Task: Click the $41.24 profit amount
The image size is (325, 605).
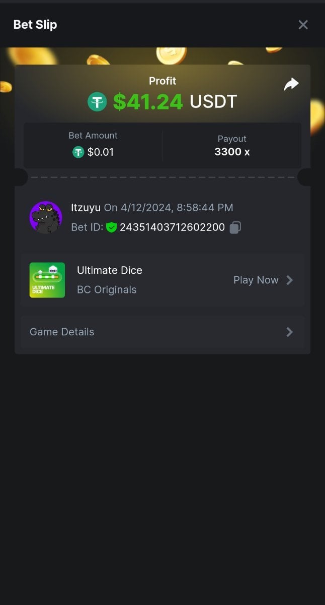Action: tap(148, 102)
